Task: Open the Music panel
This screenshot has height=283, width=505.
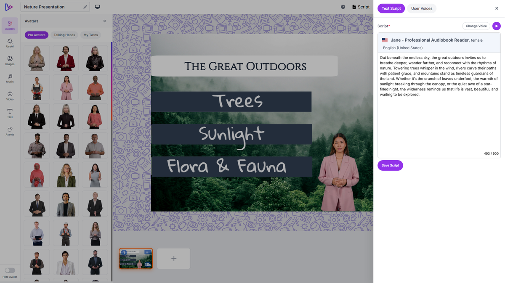Action: coord(9,79)
